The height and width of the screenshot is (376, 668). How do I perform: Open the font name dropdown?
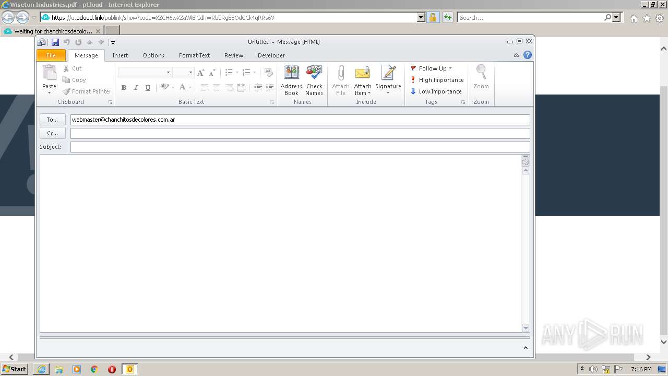(168, 73)
